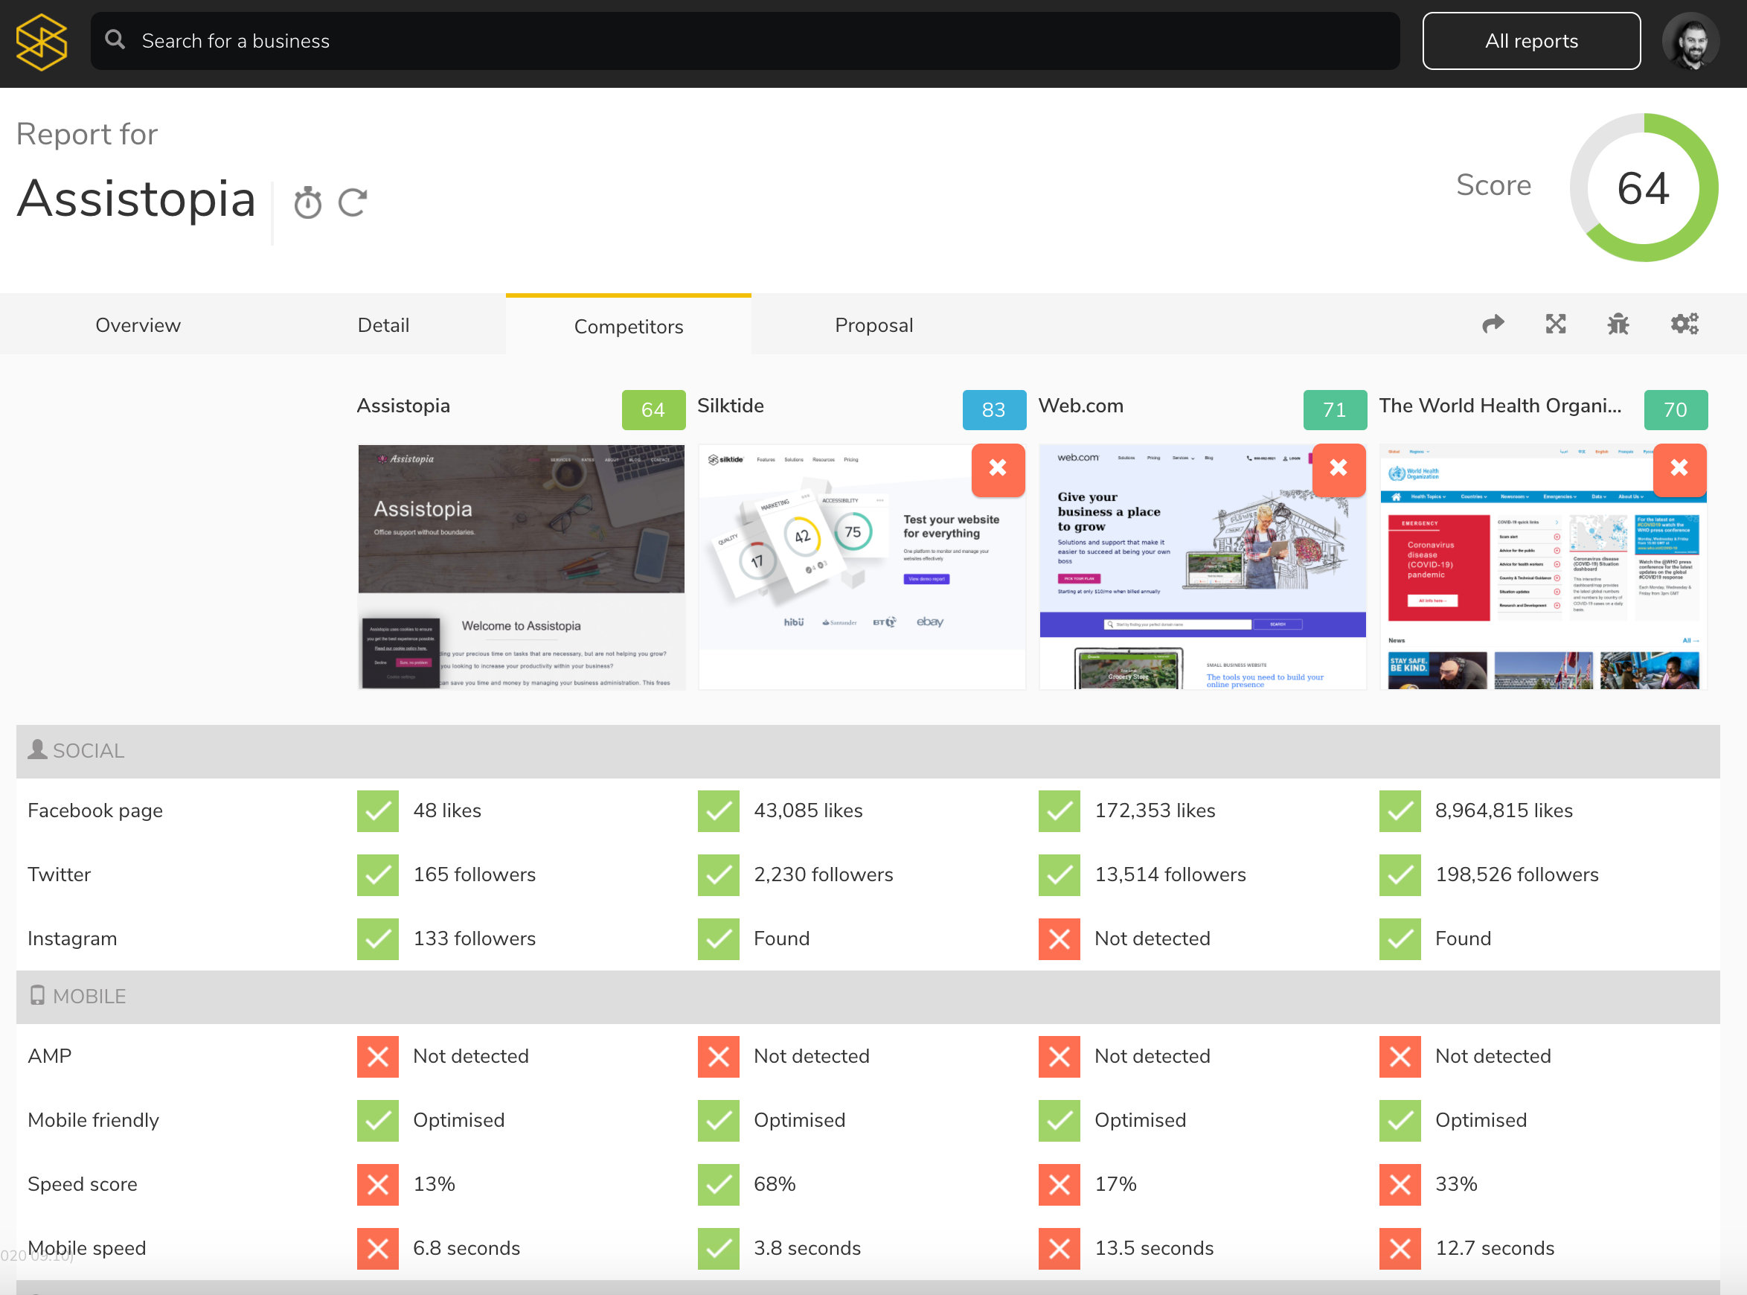Click the fullscreen expand icon
Viewport: 1747px width, 1295px height.
click(1555, 324)
